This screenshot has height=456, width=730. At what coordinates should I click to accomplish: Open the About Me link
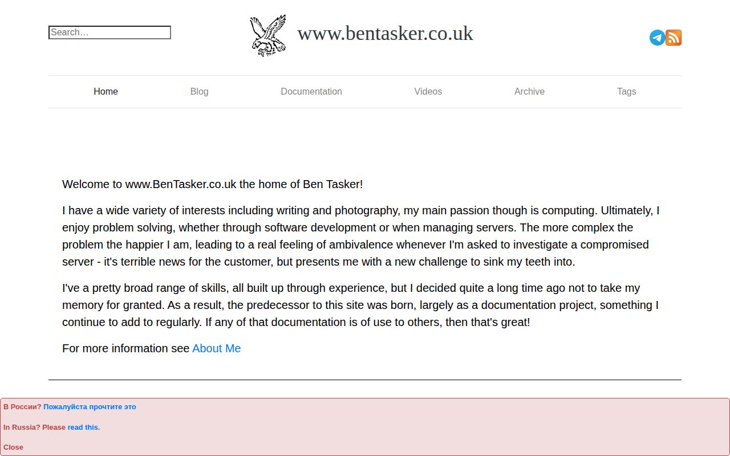(x=216, y=348)
